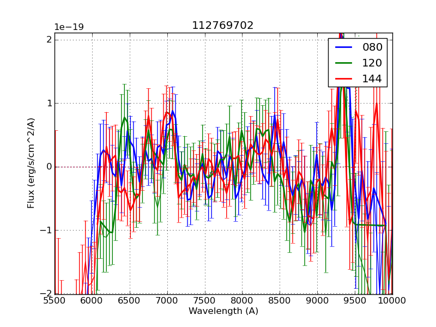This screenshot has width=436, height=327.
Task: Click the 7500 x-axis tick label
Action: tap(204, 301)
